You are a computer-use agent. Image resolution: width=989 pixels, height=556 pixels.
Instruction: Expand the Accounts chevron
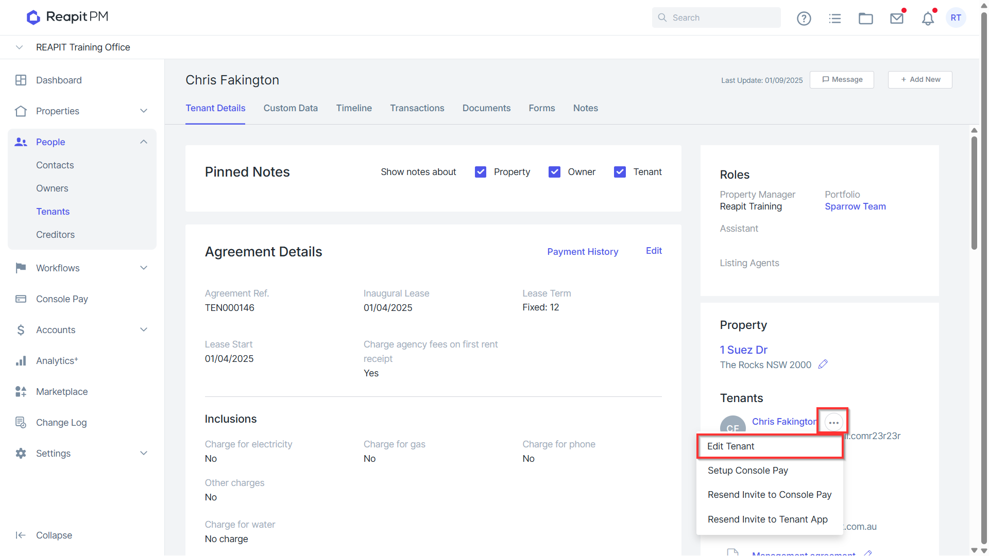[144, 329]
